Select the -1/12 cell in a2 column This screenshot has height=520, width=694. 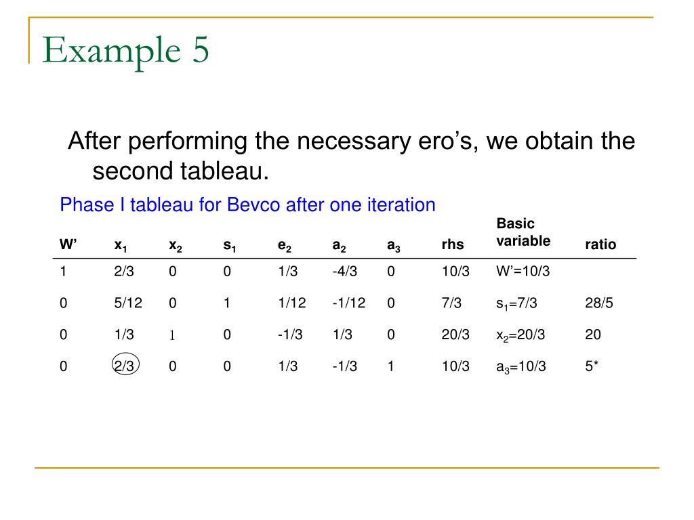click(349, 303)
